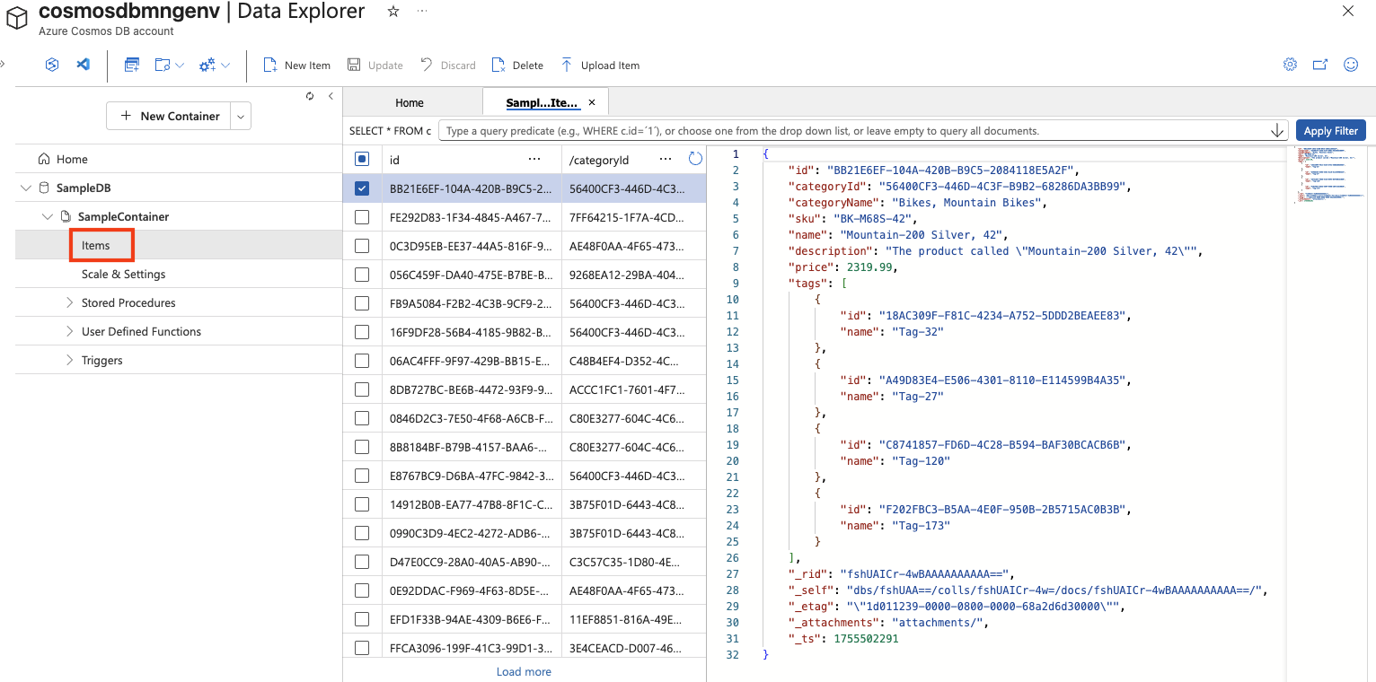Viewport: 1376px width, 682px height.
Task: Collapse the SampleDB database node
Action: coord(25,188)
